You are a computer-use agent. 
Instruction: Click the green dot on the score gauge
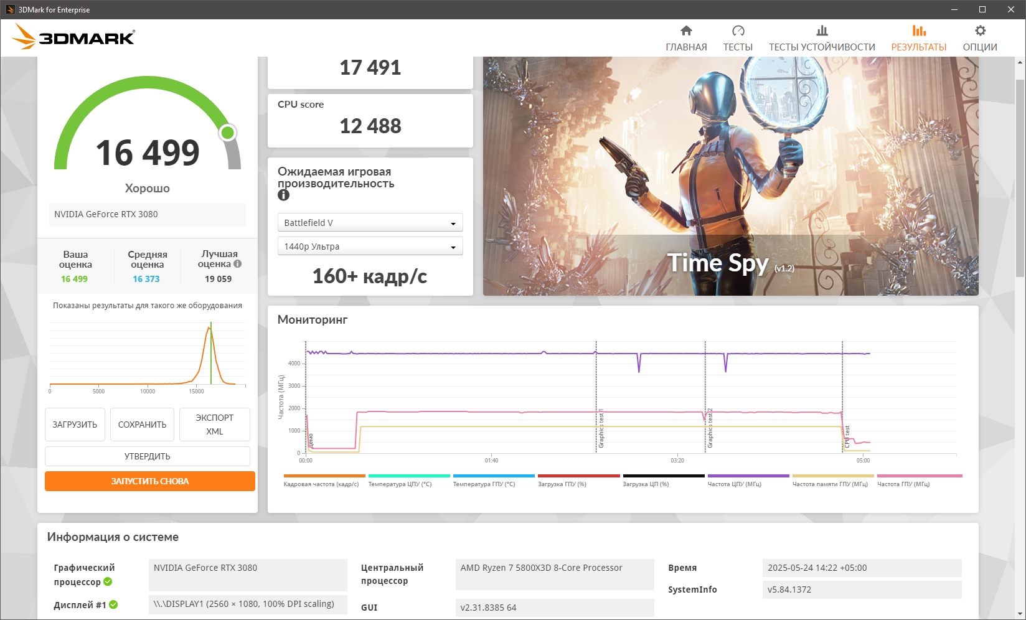[x=228, y=132]
